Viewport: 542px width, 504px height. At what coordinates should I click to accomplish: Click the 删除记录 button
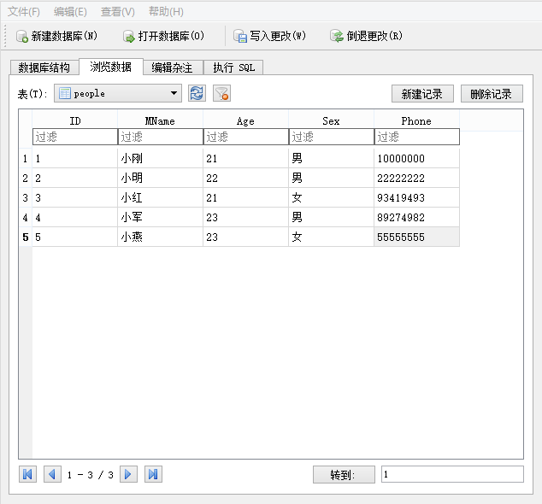[x=492, y=94]
